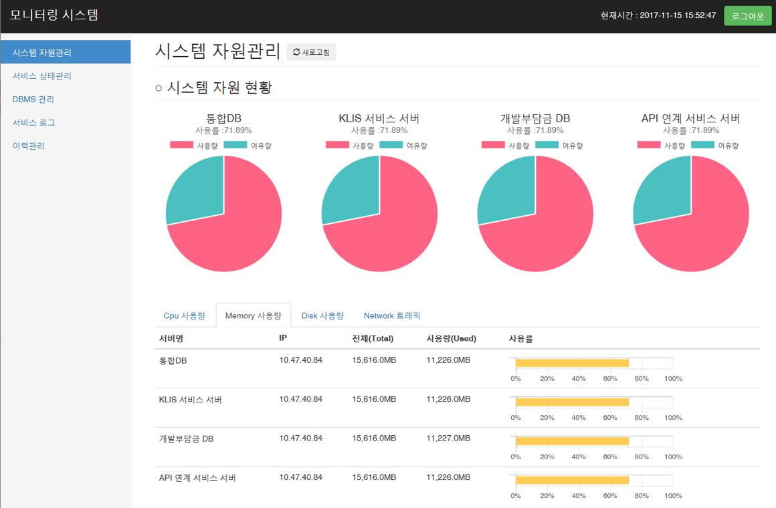Select the 통합DB server name in the table
This screenshot has height=508, width=776.
173,360
